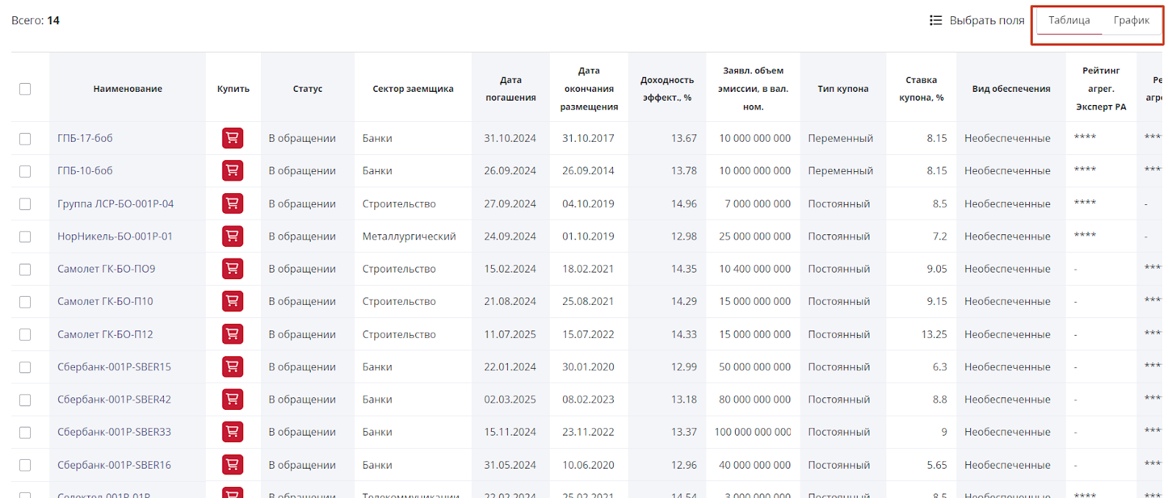
Task: Open Сбербанк-001Р-SBER33 link
Action: click(x=114, y=432)
